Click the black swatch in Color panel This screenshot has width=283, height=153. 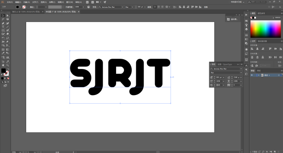(x=253, y=18)
